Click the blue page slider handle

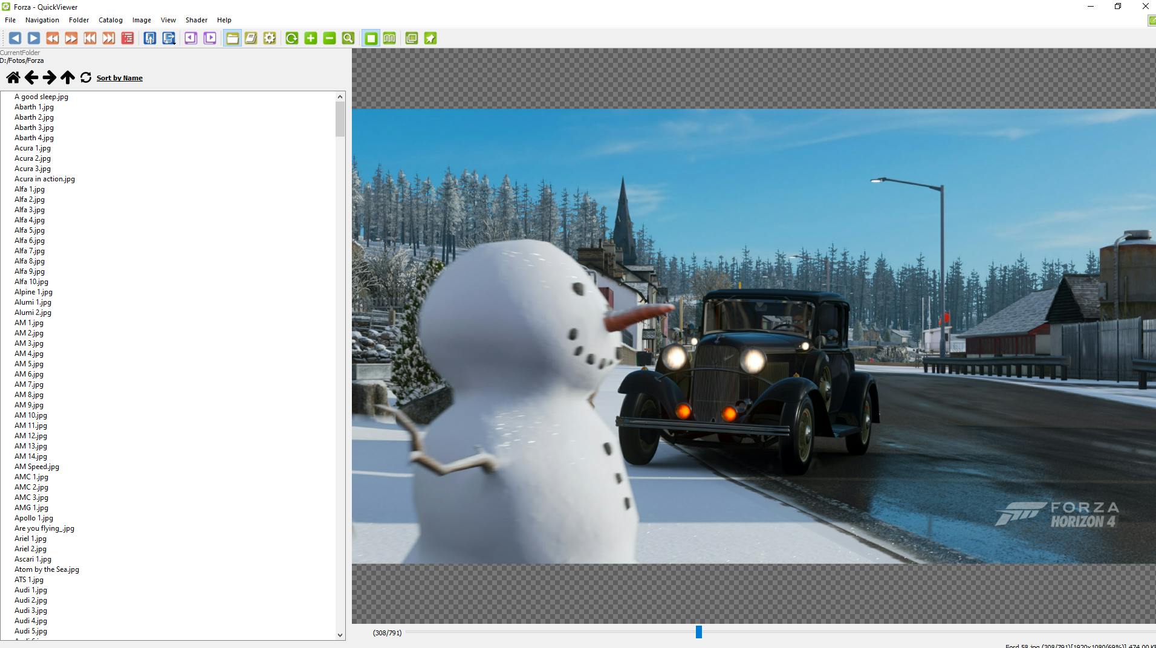[699, 632]
